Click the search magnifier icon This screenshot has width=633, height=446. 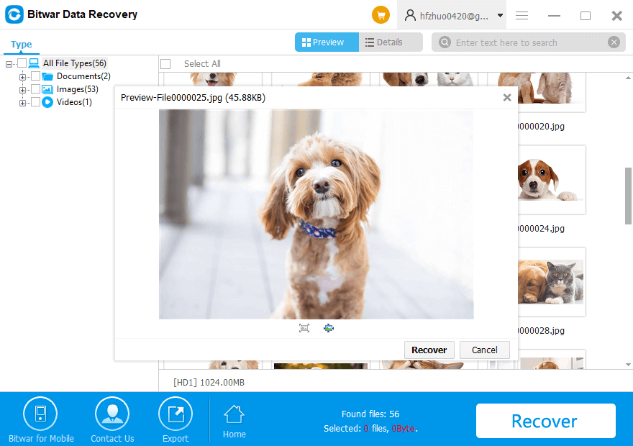pos(445,42)
